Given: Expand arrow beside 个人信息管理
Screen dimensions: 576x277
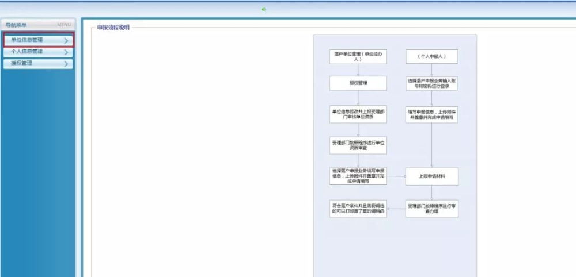Looking at the screenshot, I should pos(67,52).
